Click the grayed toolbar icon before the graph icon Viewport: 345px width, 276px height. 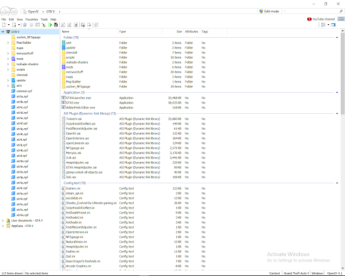(31, 25)
